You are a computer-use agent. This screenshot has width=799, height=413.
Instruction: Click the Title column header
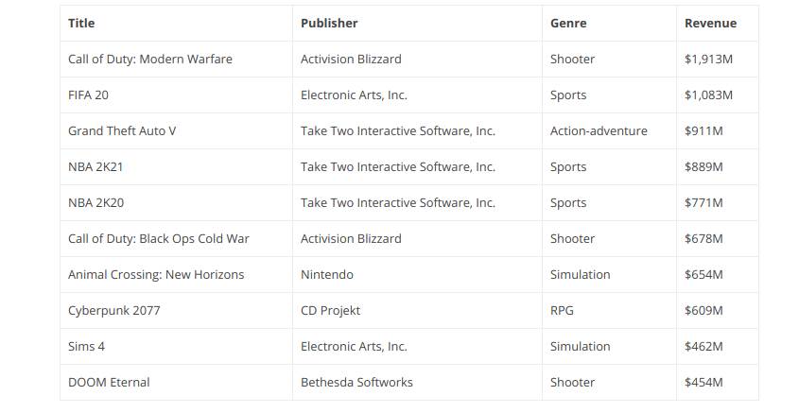(x=81, y=23)
